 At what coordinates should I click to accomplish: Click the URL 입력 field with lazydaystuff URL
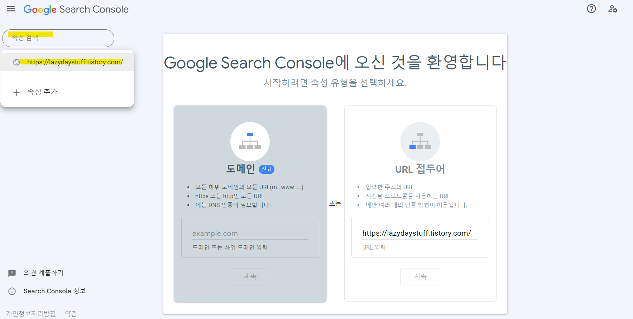point(420,233)
